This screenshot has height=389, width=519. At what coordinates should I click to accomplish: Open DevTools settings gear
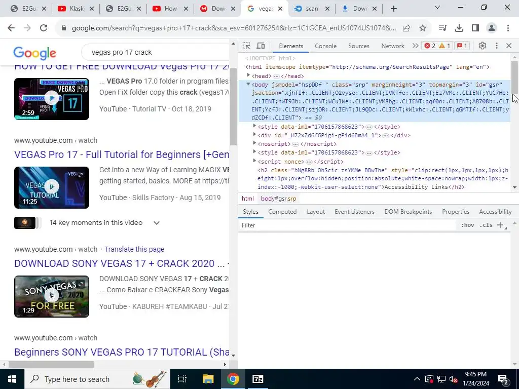pyautogui.click(x=483, y=46)
